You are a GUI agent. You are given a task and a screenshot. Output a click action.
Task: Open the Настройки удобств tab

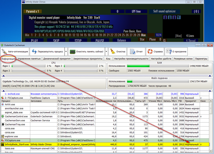pyautogui.click(x=161, y=59)
